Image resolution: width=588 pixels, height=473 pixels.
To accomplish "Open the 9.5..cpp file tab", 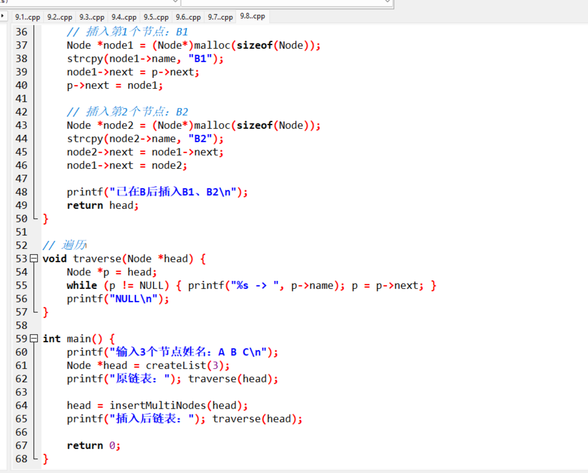I will tap(156, 17).
